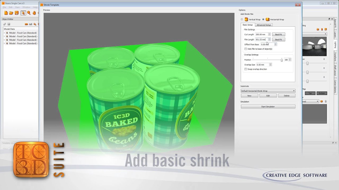
Task: Click the Vertical Wrap can icon
Action: tap(246, 19)
